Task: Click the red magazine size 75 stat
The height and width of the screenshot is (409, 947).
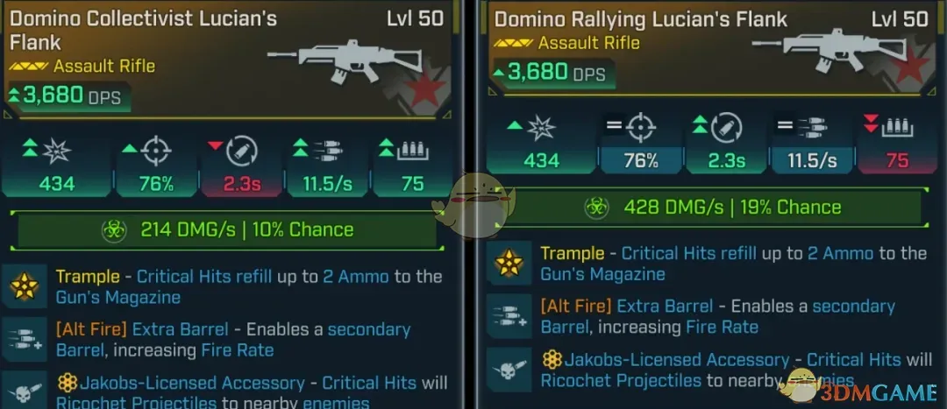Action: click(898, 143)
